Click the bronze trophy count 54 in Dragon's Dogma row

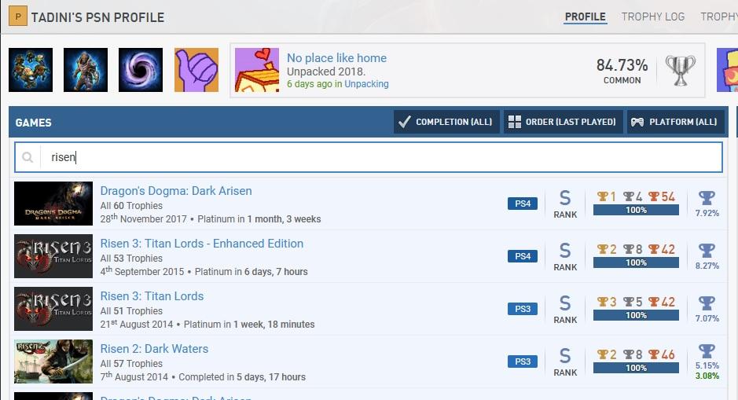662,196
